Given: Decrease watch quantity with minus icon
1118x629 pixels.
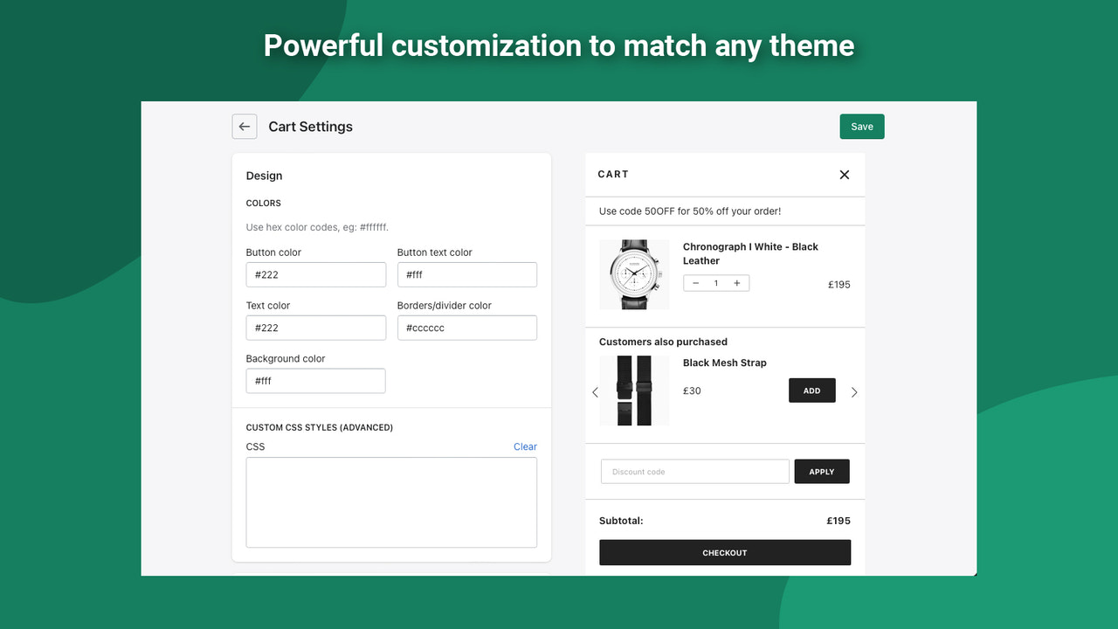Looking at the screenshot, I should tap(694, 282).
